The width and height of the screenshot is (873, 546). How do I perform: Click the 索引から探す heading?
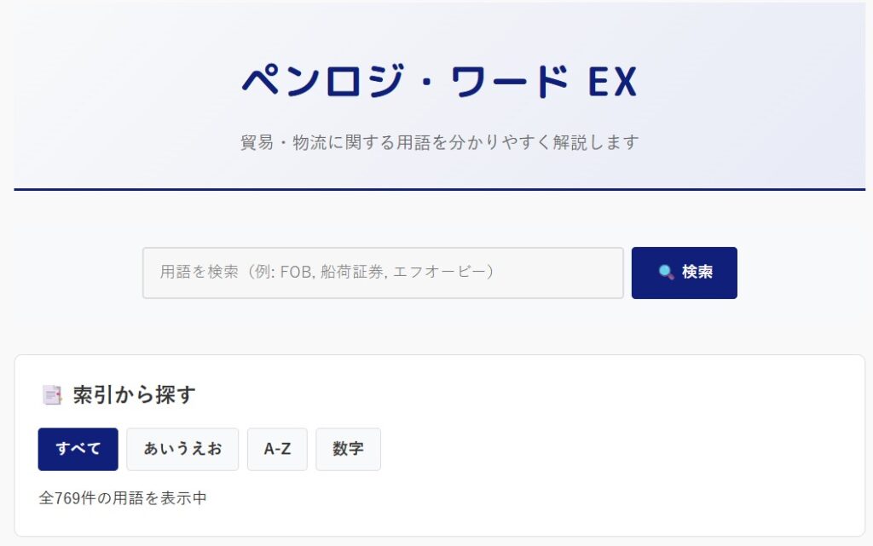tap(134, 394)
